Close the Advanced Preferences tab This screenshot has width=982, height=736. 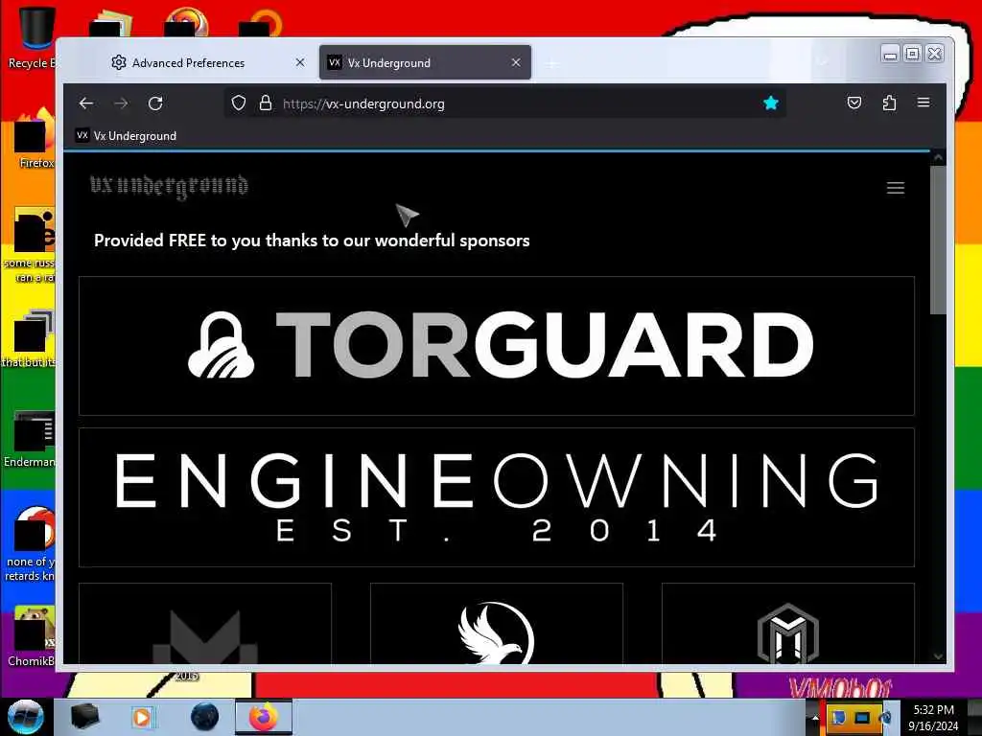300,62
